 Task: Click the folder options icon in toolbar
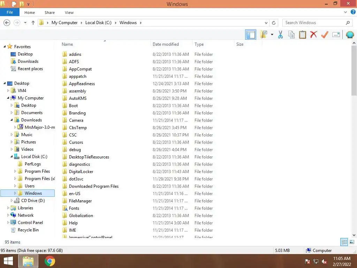264,35
